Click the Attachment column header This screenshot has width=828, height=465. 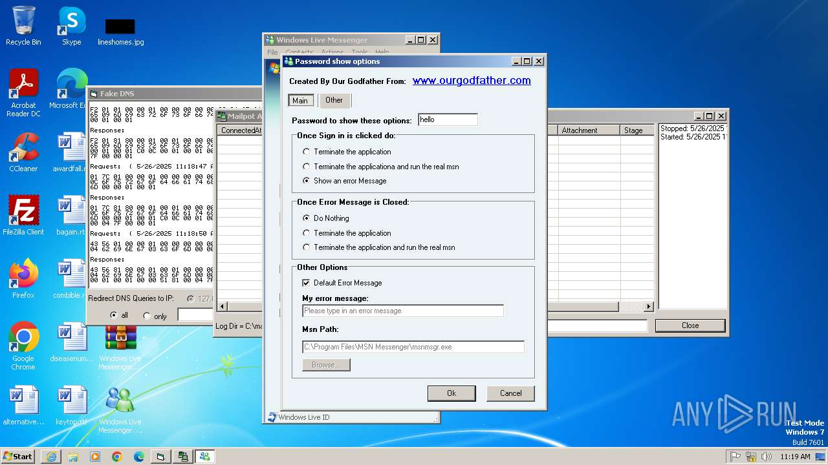pyautogui.click(x=589, y=130)
